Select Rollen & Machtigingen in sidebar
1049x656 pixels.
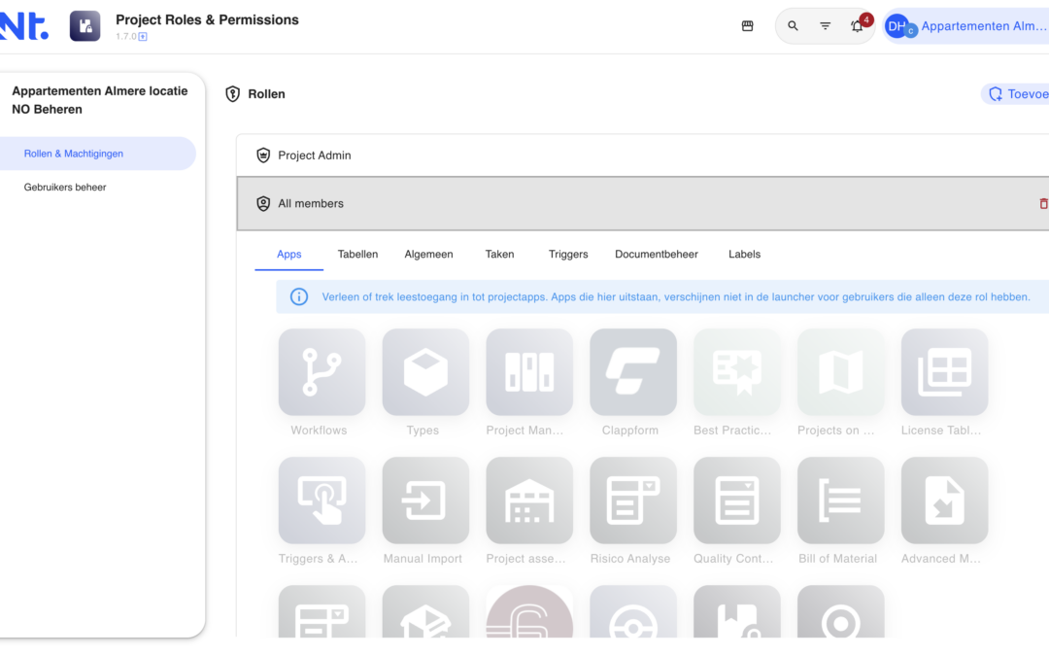tap(98, 154)
